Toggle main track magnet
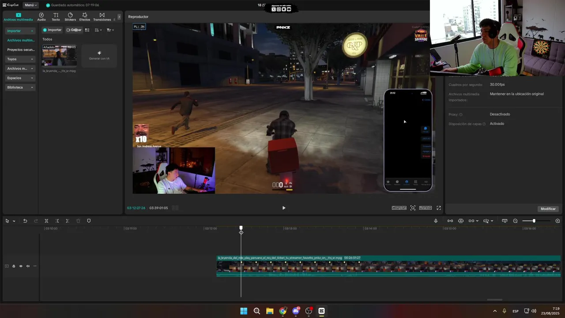This screenshot has height=318, width=565. tap(450, 221)
